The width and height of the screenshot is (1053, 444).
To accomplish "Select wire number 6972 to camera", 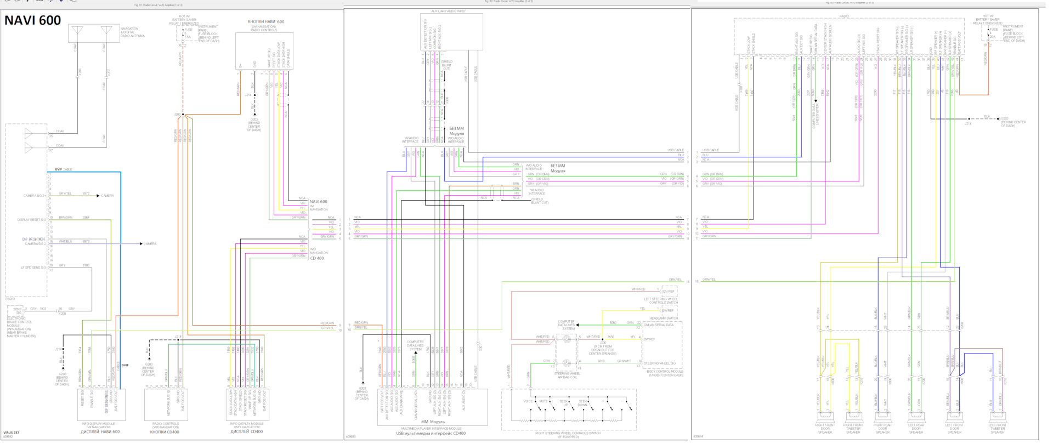I will pyautogui.click(x=86, y=193).
